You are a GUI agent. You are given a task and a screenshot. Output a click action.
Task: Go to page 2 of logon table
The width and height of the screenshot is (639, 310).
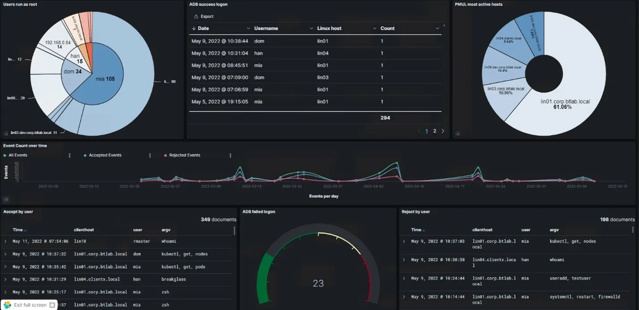click(x=435, y=131)
